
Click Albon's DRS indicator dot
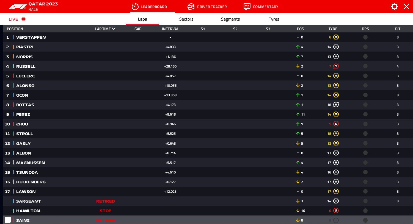(x=365, y=153)
